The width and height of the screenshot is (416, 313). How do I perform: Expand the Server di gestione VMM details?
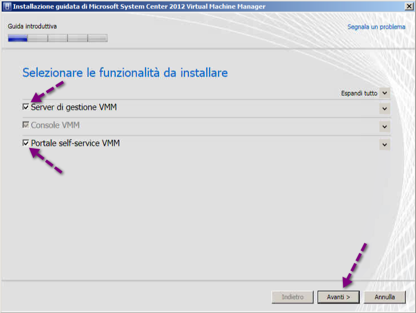385,109
